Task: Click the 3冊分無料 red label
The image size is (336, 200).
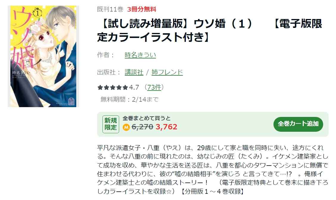Action: pyautogui.click(x=142, y=9)
